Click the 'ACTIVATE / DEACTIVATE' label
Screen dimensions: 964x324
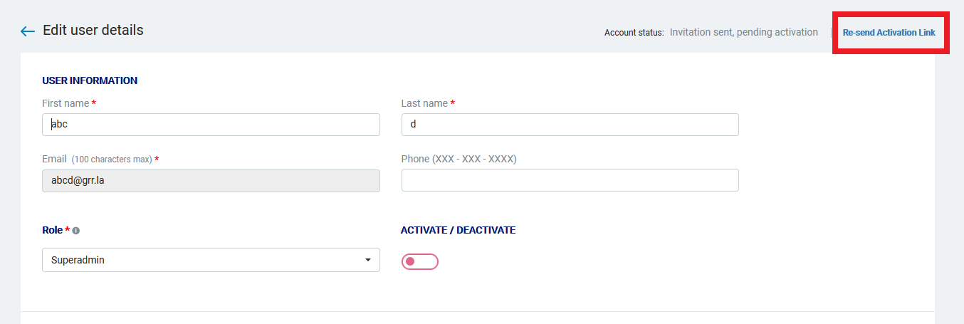tap(458, 230)
